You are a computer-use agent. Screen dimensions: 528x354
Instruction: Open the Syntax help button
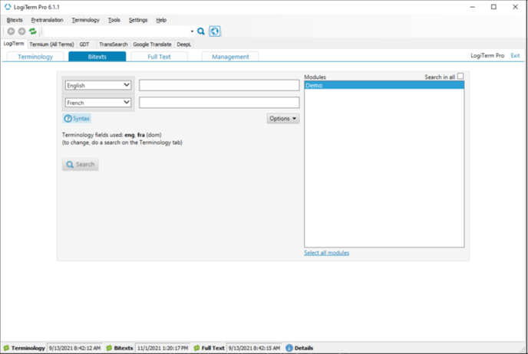pyautogui.click(x=77, y=118)
